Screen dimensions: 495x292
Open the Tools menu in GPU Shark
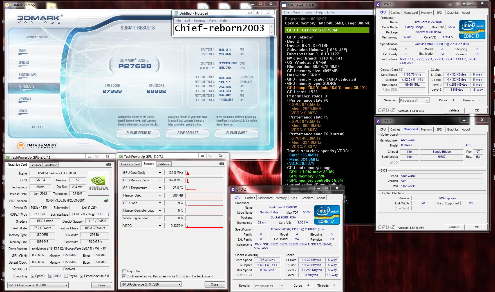click(308, 12)
